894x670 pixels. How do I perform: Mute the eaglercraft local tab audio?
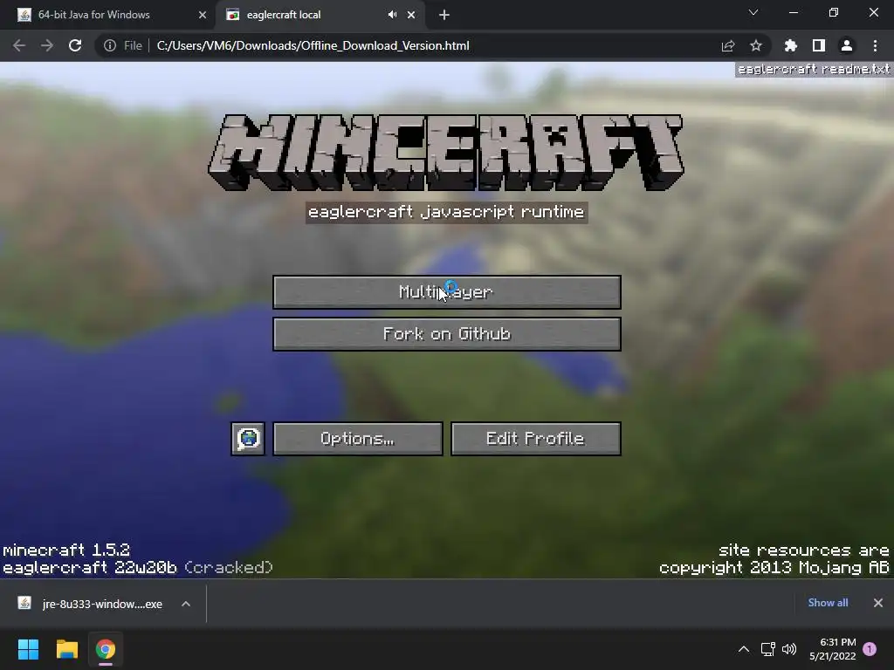click(x=392, y=15)
